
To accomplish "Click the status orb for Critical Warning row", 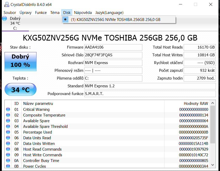I will point(8,109).
